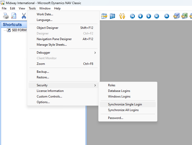This screenshot has height=145, width=192.
Task: Go to the next record
Action: [x=149, y=16]
